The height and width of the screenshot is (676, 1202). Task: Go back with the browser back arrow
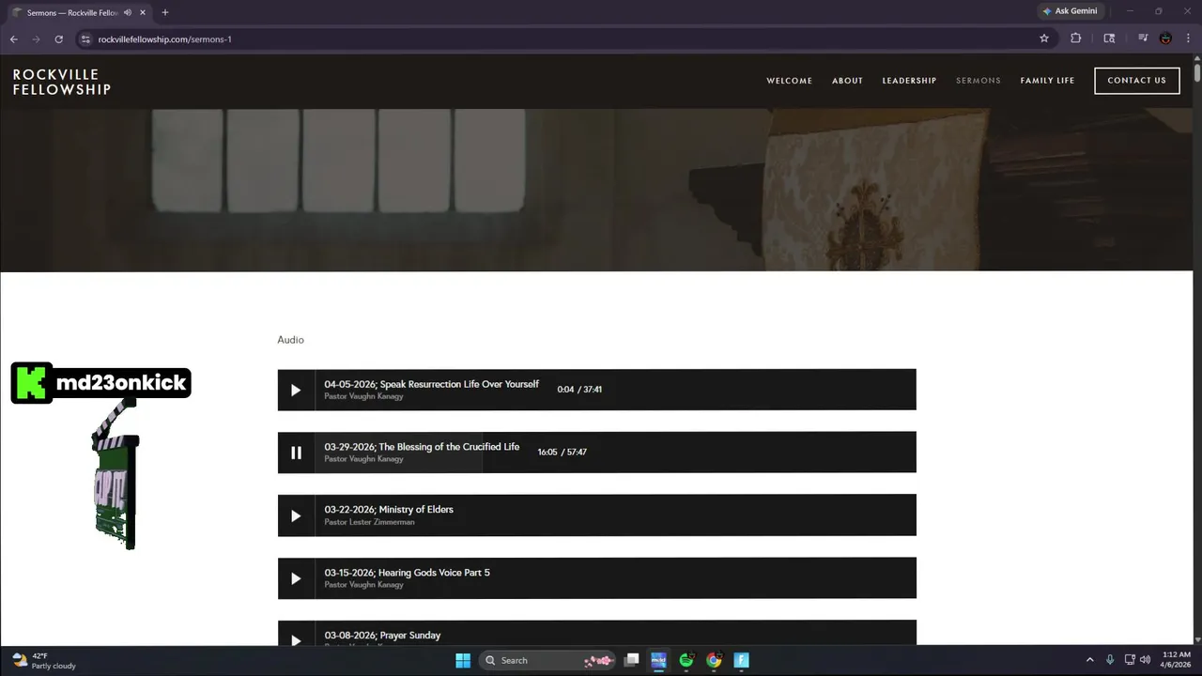[13, 38]
